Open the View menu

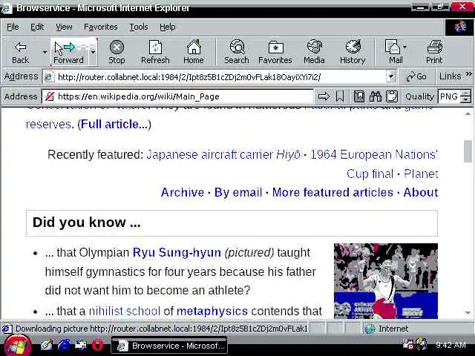pos(64,27)
